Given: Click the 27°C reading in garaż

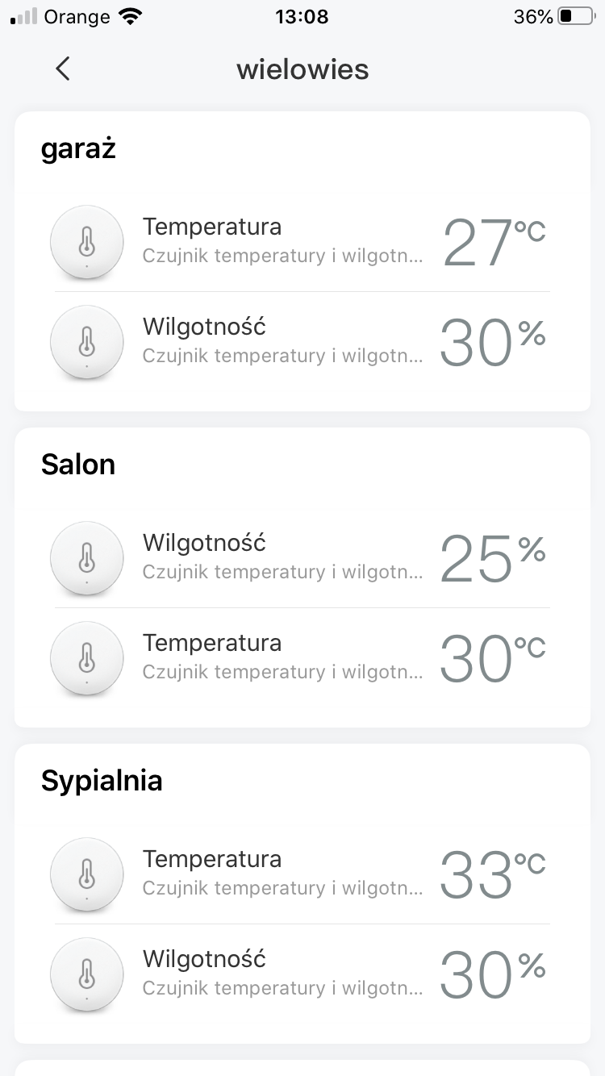Looking at the screenshot, I should [x=494, y=242].
